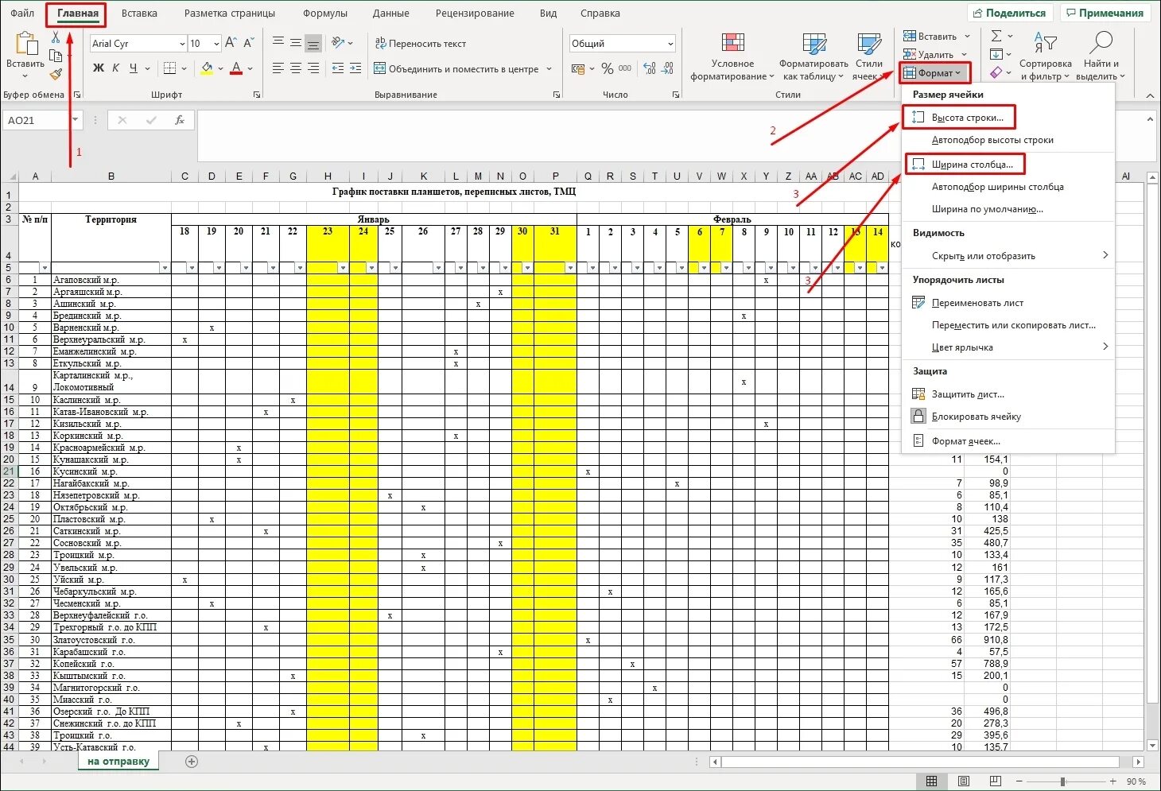
Task: Open Стили ячеек gallery
Action: (868, 57)
